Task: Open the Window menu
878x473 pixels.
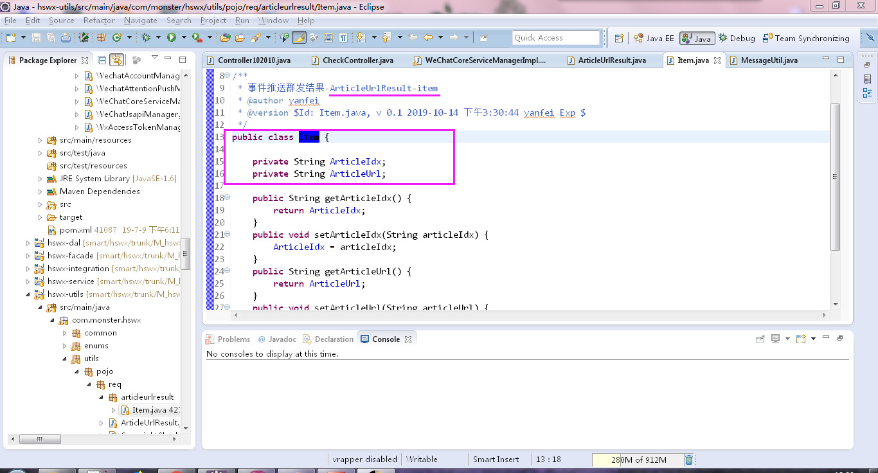Action: click(273, 21)
